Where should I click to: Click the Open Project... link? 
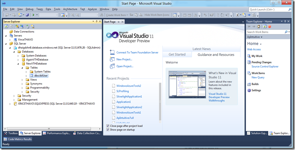pos(125,66)
